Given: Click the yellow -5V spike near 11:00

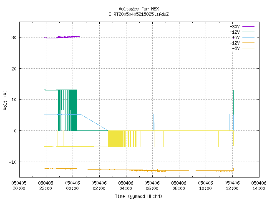Looking at the screenshot, I should click(218, 139).
